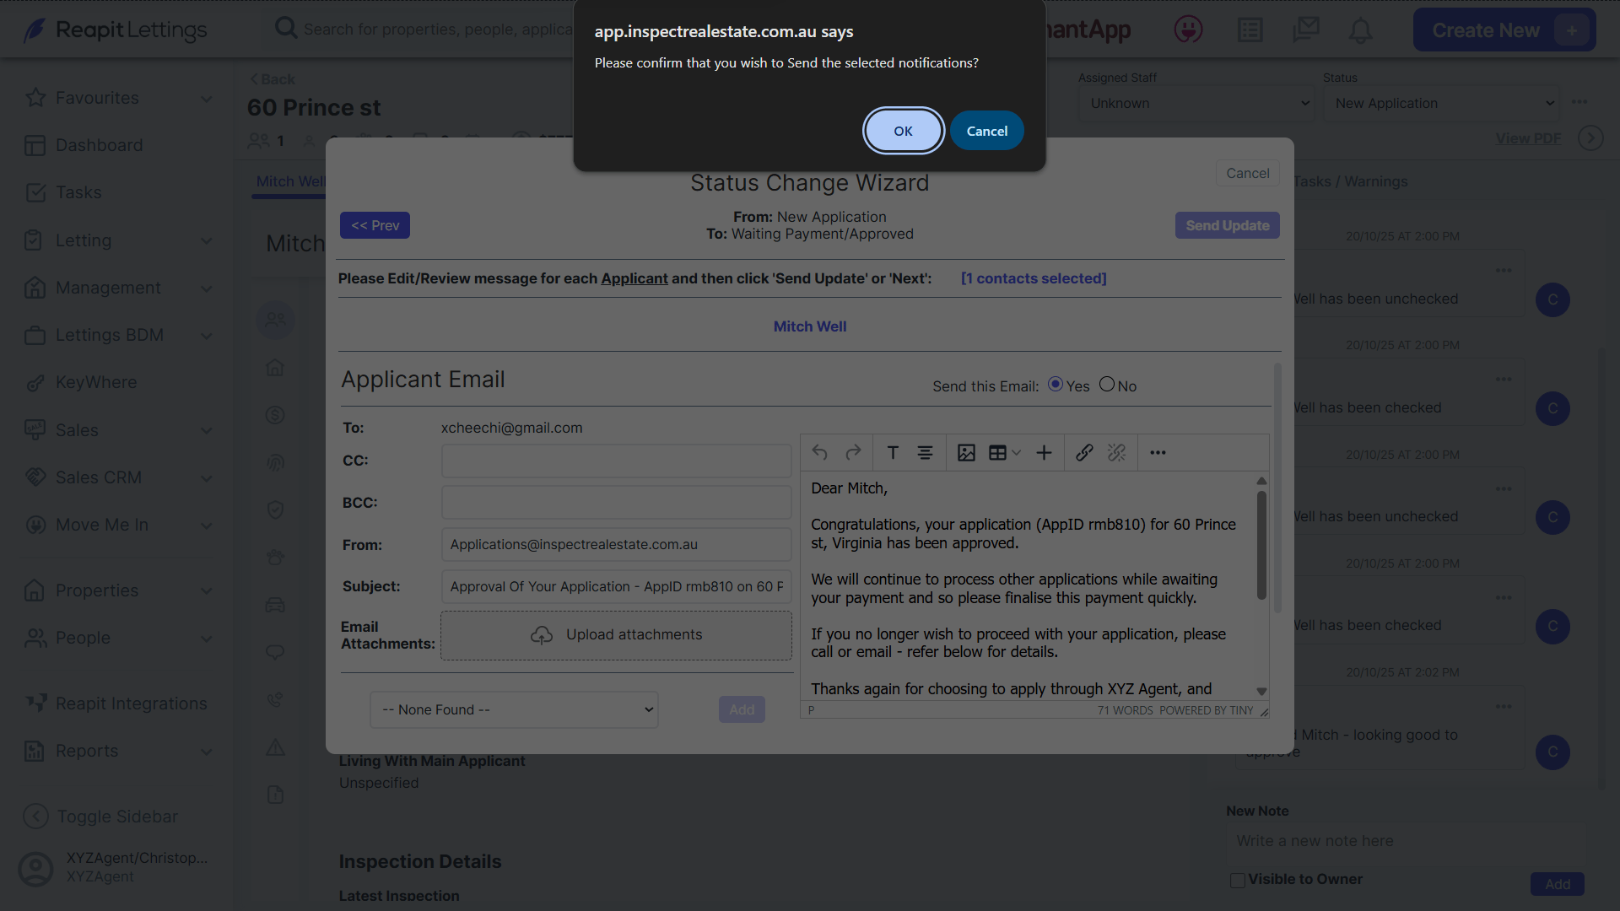Click the insert link icon
The image size is (1620, 911).
pyautogui.click(x=1084, y=452)
